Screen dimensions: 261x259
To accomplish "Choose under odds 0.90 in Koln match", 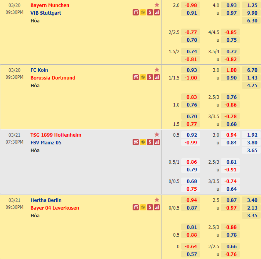I will click(231, 78).
